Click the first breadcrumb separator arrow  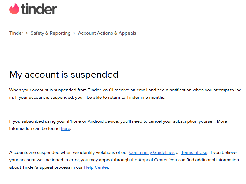tap(27, 33)
